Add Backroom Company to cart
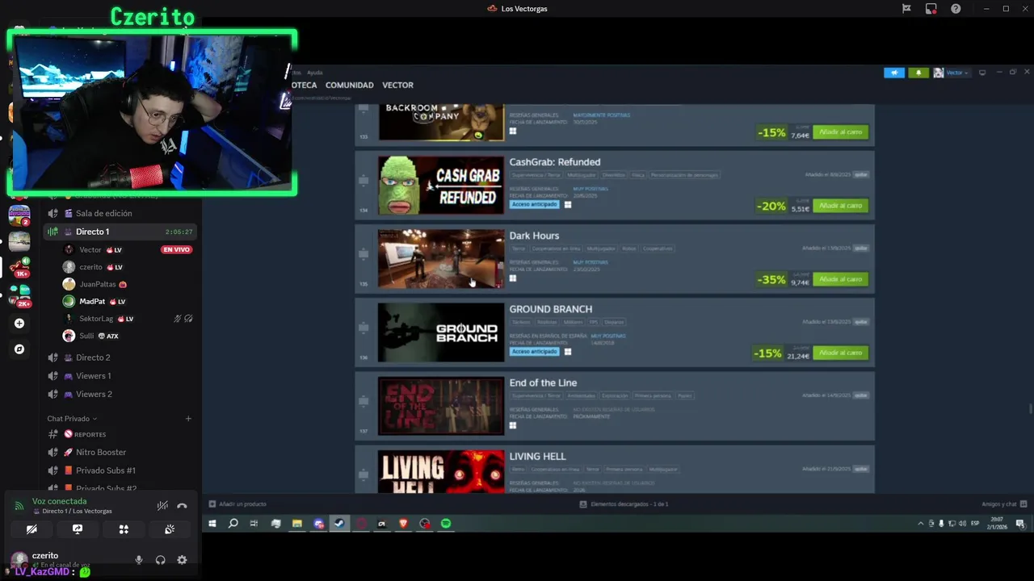The image size is (1034, 581). point(840,132)
